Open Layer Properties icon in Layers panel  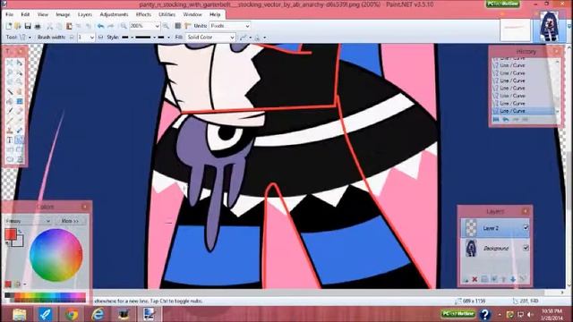[x=523, y=279]
